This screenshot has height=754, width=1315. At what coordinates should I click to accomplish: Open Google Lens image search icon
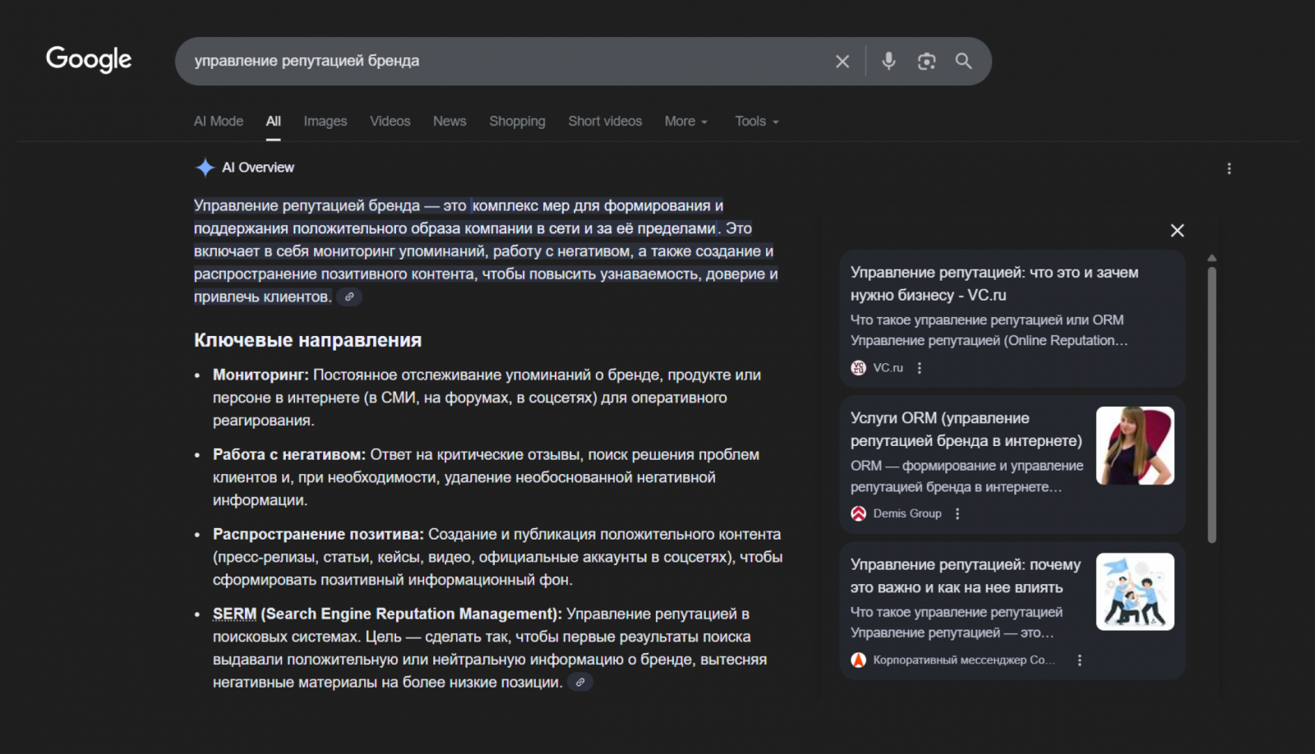coord(926,62)
